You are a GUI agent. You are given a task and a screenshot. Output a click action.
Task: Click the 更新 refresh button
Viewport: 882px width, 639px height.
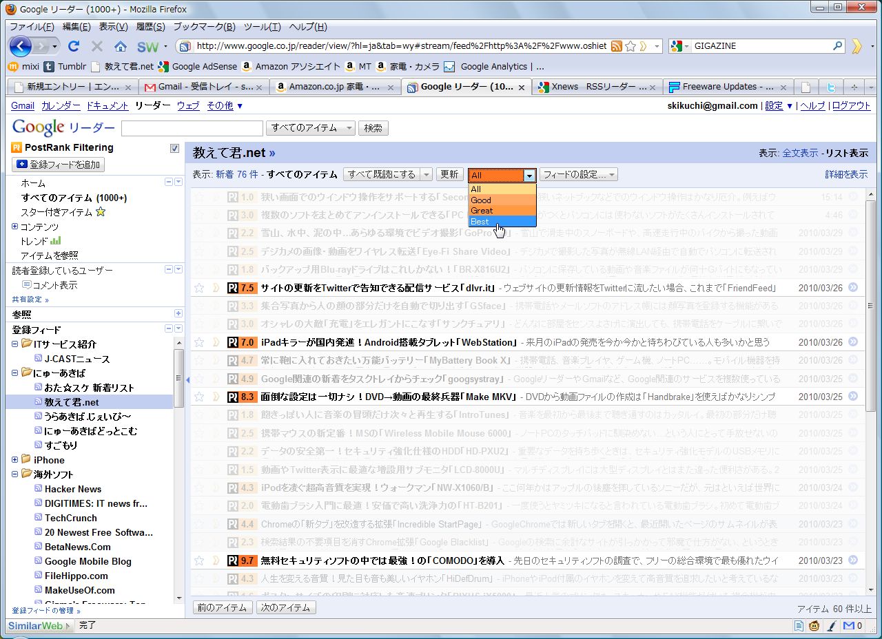[449, 175]
